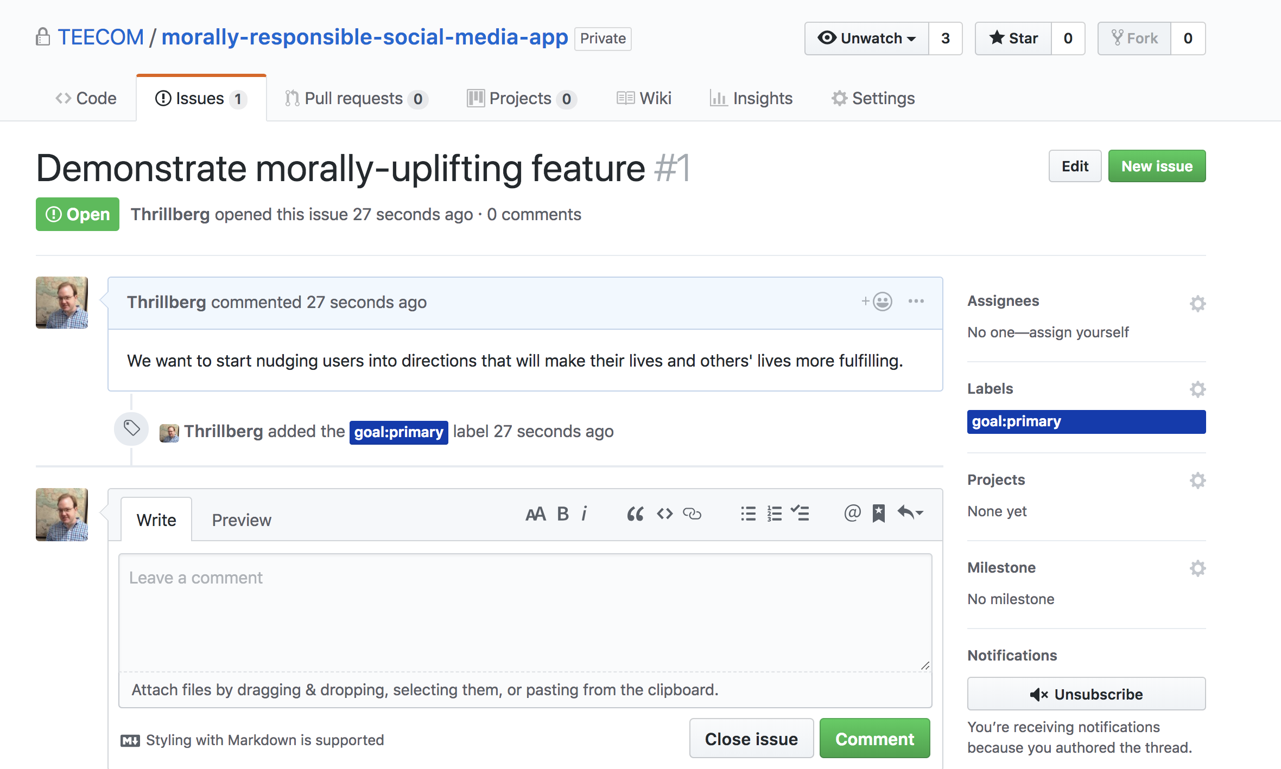1281x769 pixels.
Task: Insert a numbered list
Action: coord(775,514)
